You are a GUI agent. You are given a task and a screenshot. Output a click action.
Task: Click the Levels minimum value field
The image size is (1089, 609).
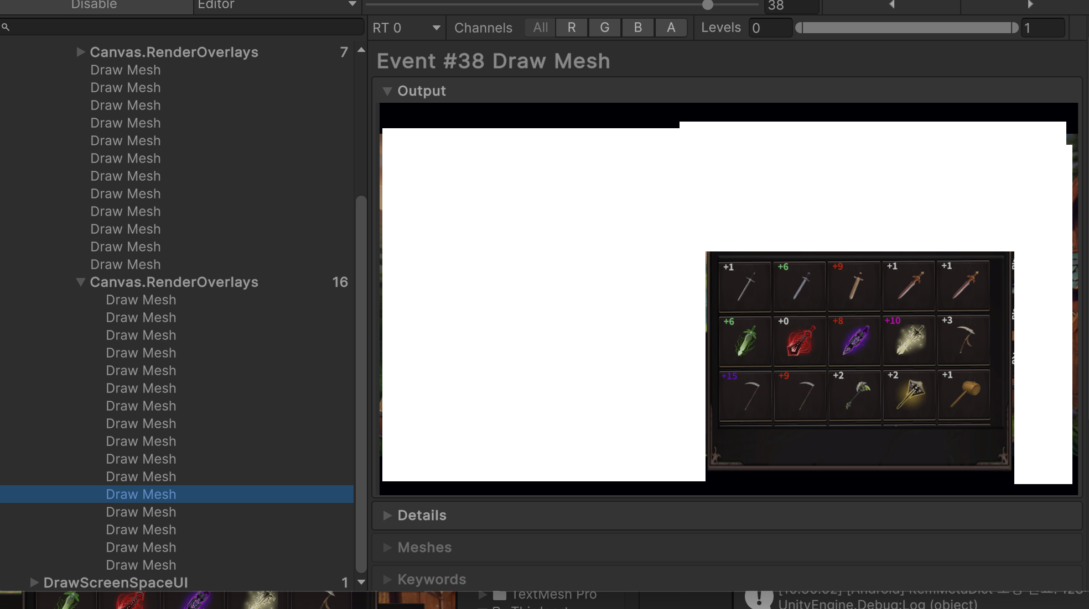coord(769,28)
